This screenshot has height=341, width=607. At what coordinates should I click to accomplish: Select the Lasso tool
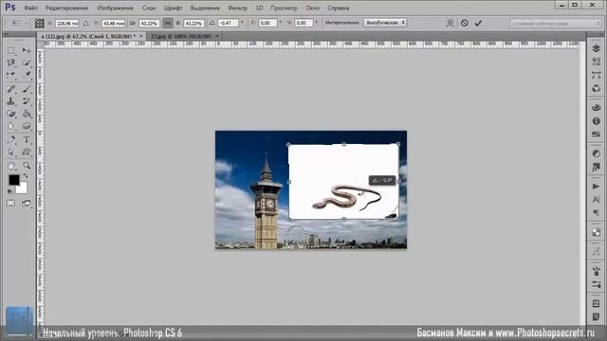click(11, 63)
